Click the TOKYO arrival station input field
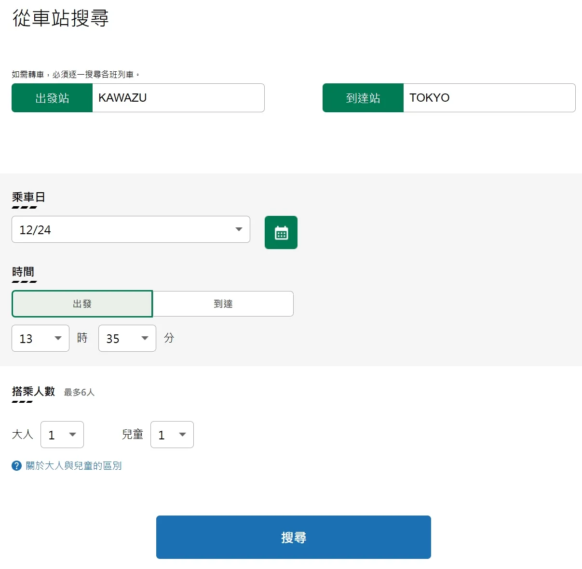The image size is (582, 569). [489, 98]
